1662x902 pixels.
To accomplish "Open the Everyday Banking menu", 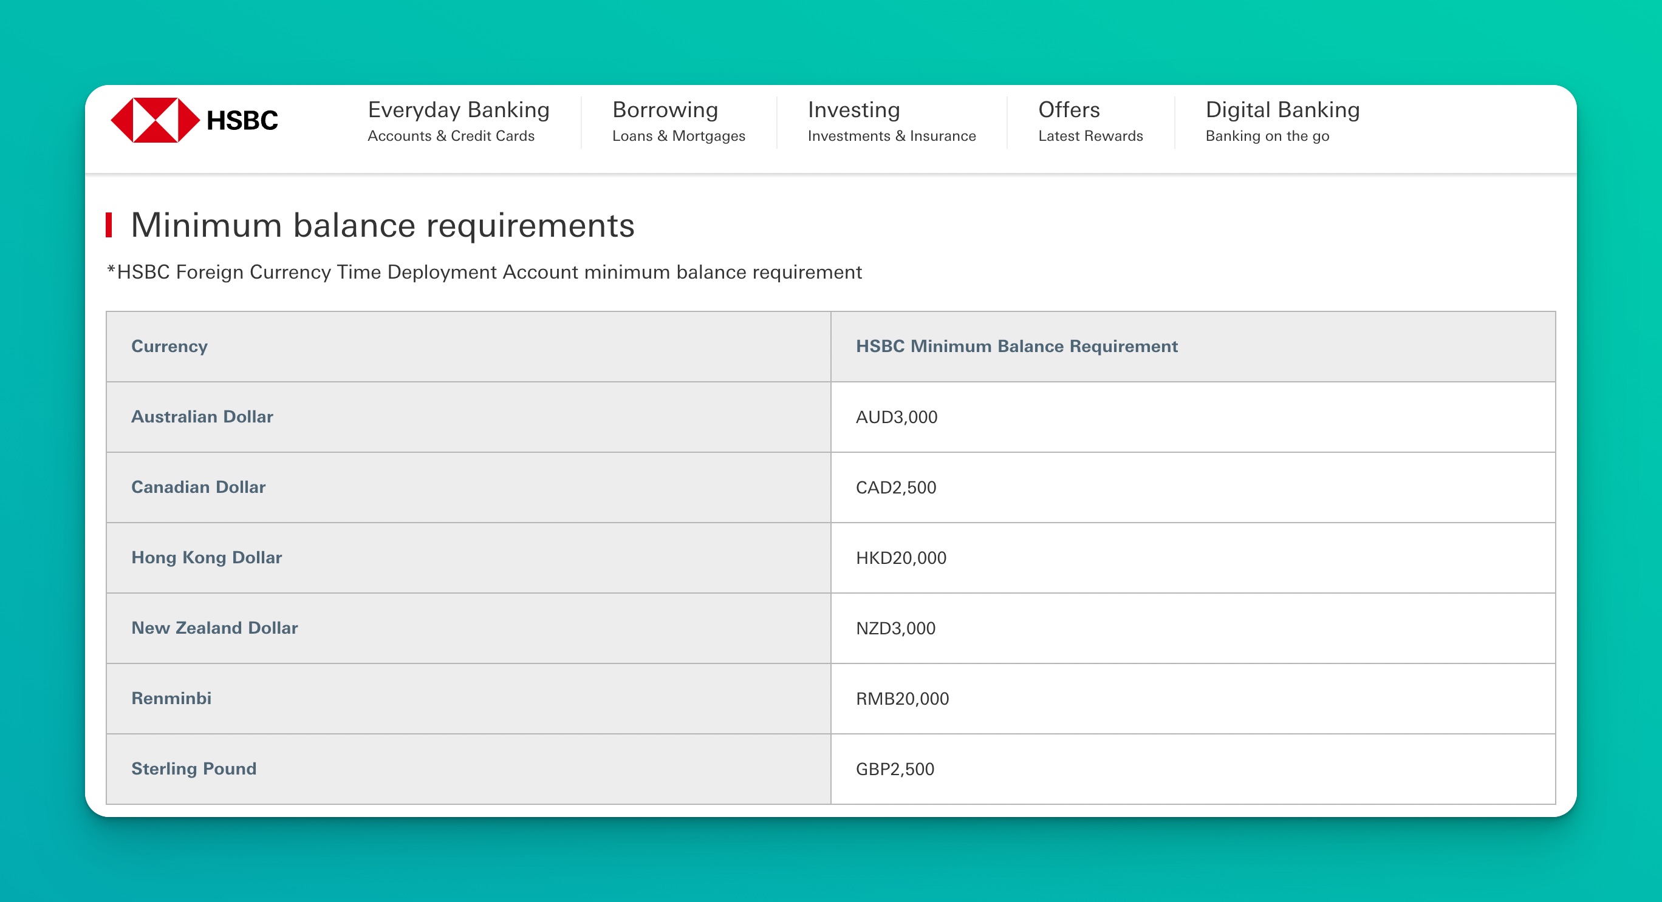I will 458,110.
